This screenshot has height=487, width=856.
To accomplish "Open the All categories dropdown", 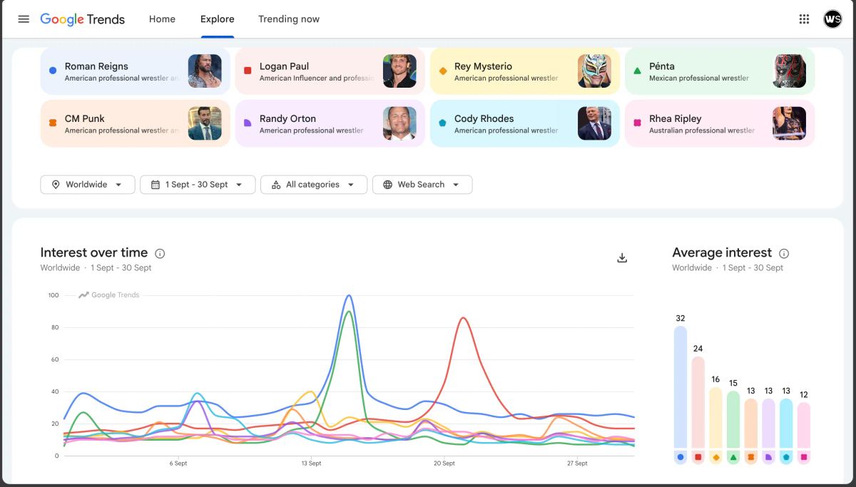I will (x=314, y=185).
